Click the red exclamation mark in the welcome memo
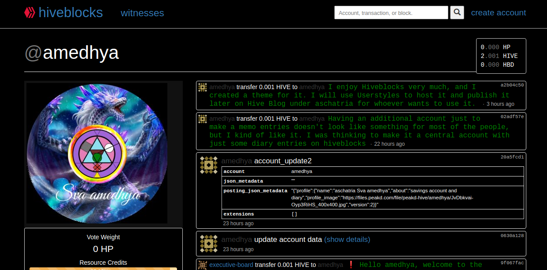The image size is (547, 270). point(351,264)
